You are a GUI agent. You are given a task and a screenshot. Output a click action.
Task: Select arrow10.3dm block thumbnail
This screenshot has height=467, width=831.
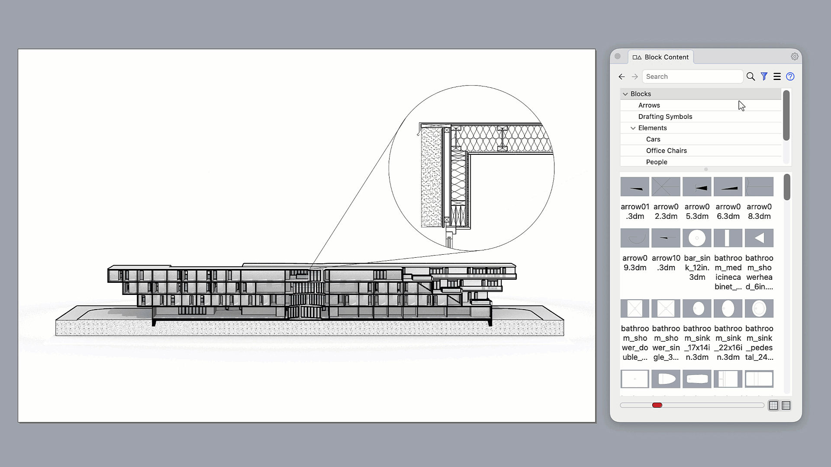pyautogui.click(x=666, y=238)
